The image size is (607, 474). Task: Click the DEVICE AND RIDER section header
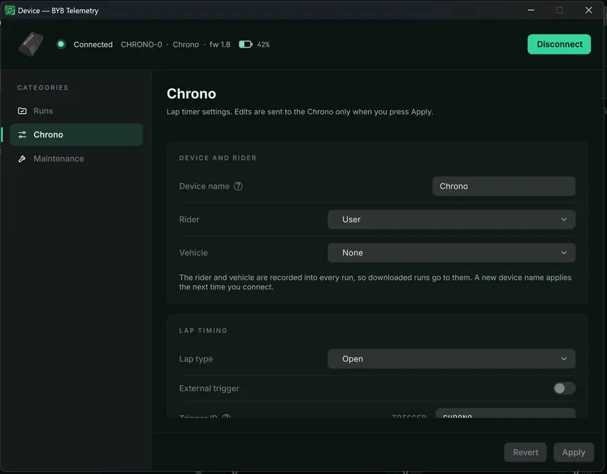218,158
